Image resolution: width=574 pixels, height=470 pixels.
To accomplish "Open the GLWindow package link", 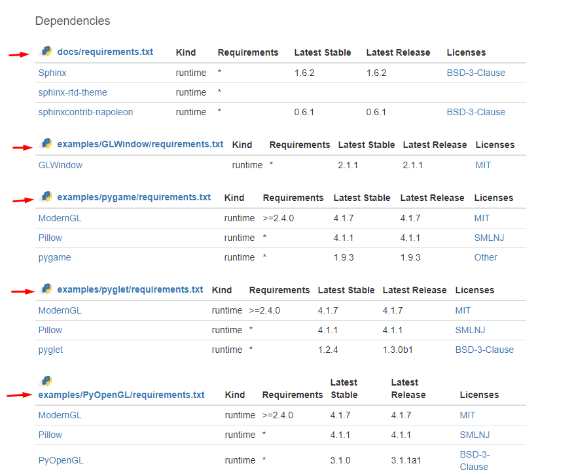I will click(60, 165).
